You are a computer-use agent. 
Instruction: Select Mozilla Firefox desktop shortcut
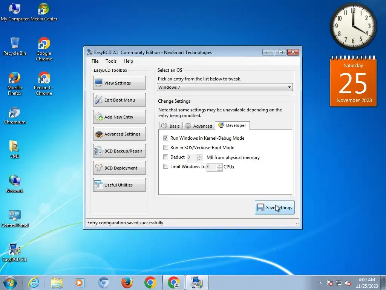(x=15, y=83)
